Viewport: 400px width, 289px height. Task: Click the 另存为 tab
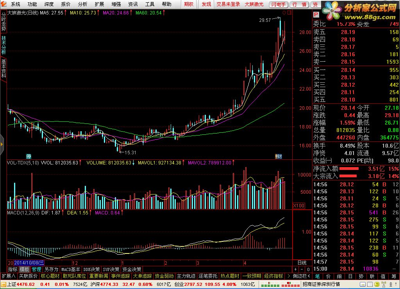(51, 269)
